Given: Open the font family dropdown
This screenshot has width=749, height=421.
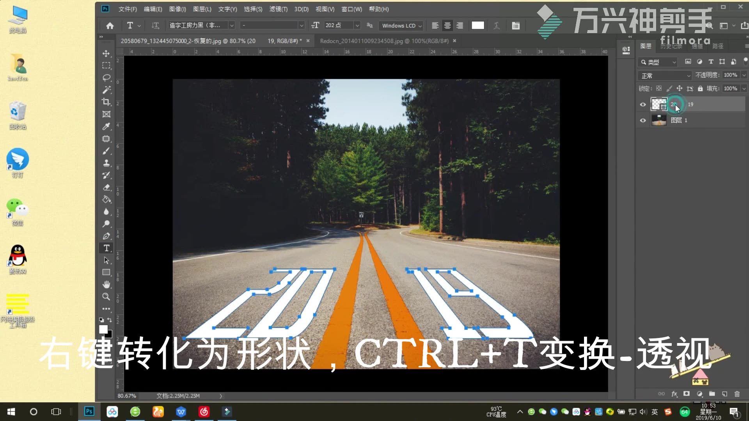Looking at the screenshot, I should 232,25.
